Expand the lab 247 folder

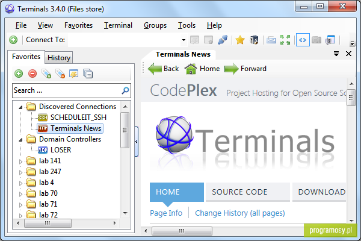tap(20, 172)
